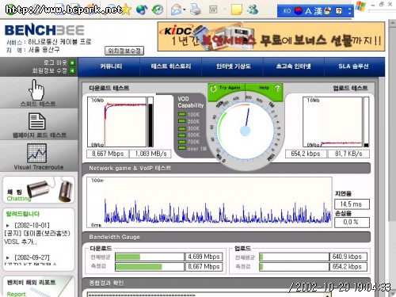Click green arrow icon beside 회원정보 수정

(72, 70)
